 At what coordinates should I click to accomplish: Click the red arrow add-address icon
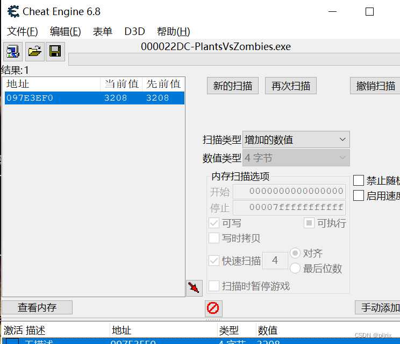[194, 288]
